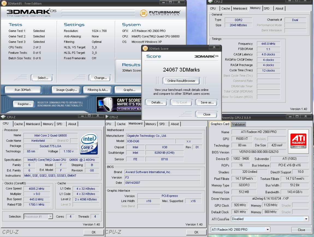314x237 pixels.
Task: Open the Online ResultBrowser
Action: point(181,81)
